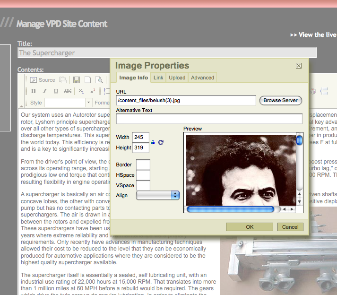Open the Align dropdown
This screenshot has height=295, width=337.
click(158, 195)
